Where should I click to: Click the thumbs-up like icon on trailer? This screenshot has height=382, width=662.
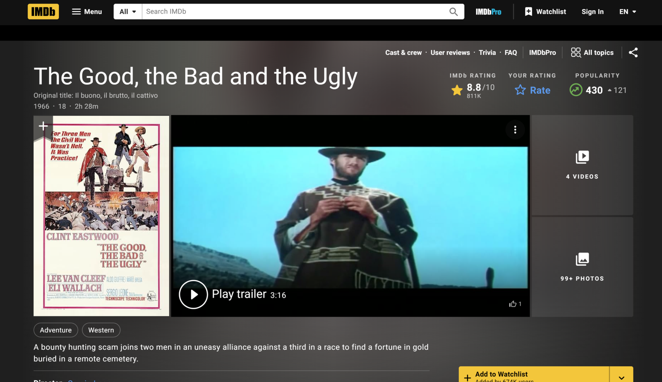click(513, 304)
